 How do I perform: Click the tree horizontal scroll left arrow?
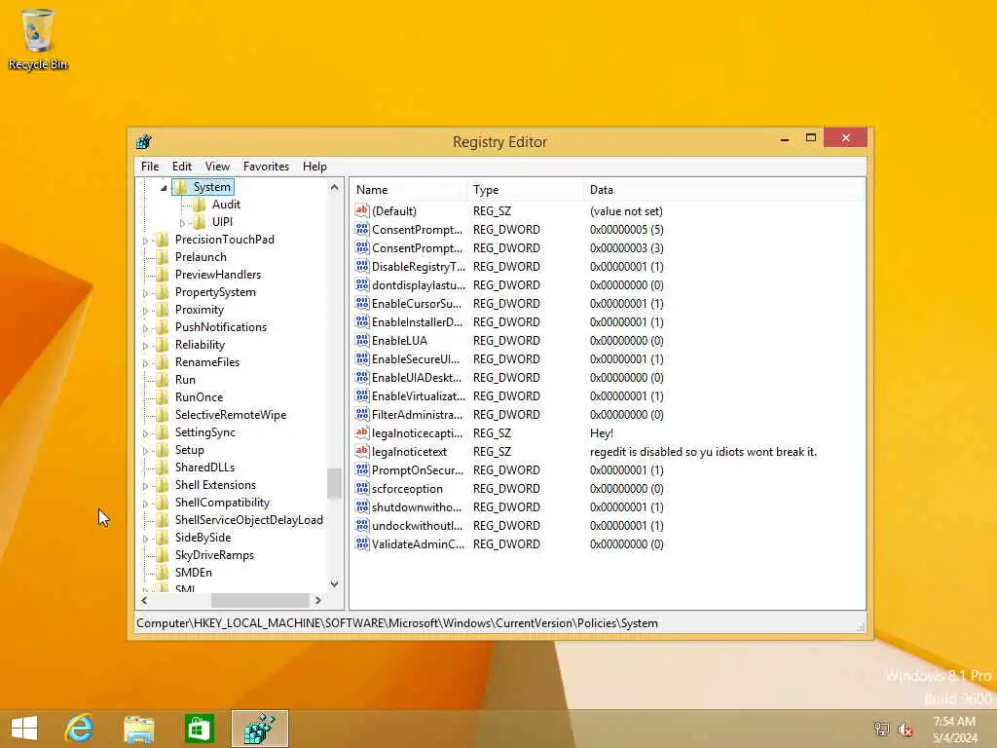click(x=144, y=600)
